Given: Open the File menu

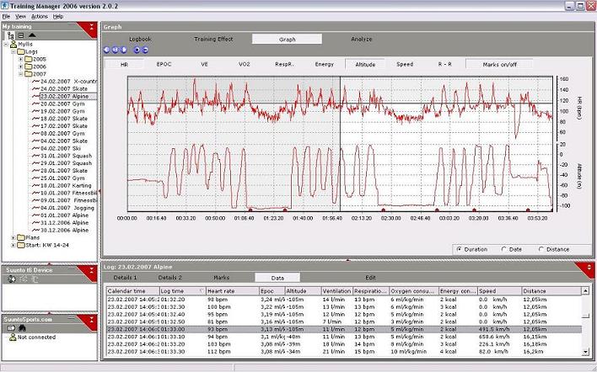Looking at the screenshot, I should click(6, 16).
